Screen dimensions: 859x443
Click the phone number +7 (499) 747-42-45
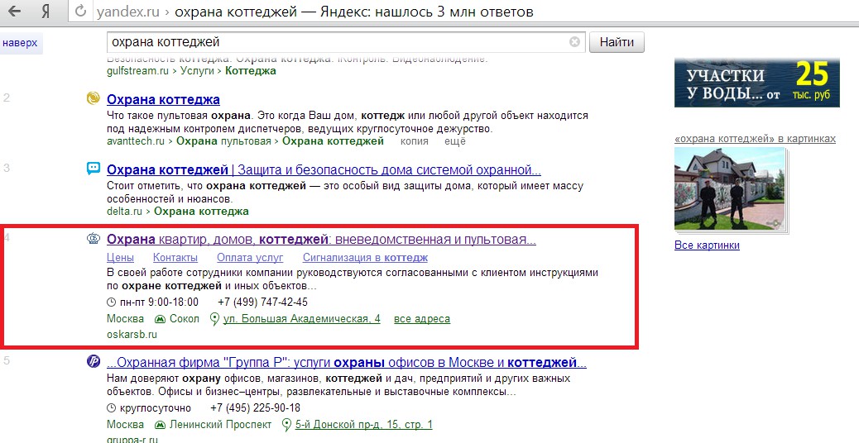262,302
